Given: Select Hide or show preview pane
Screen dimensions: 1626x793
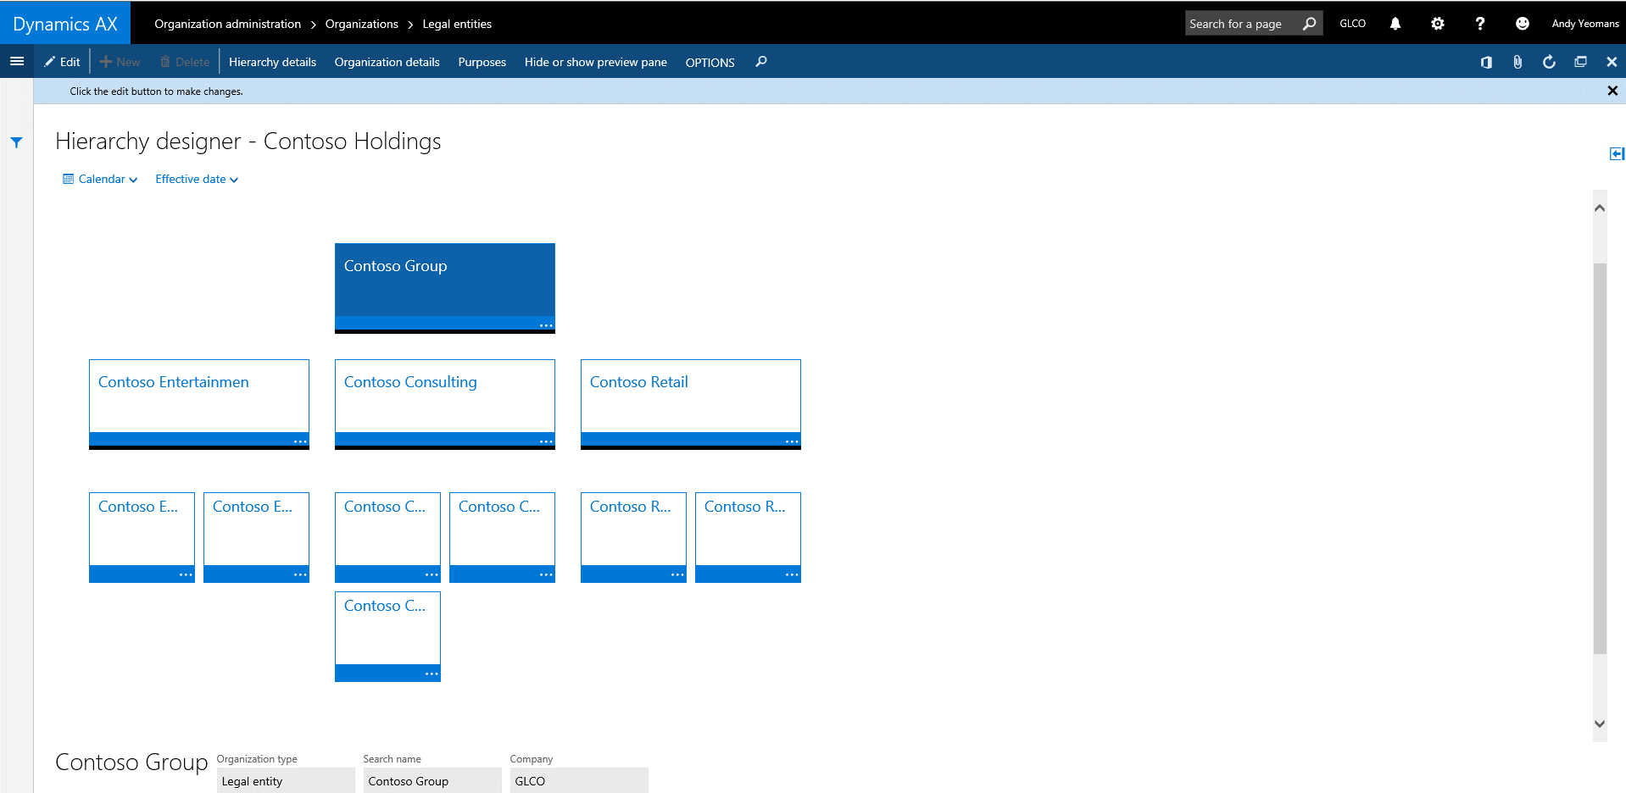Looking at the screenshot, I should coord(595,62).
